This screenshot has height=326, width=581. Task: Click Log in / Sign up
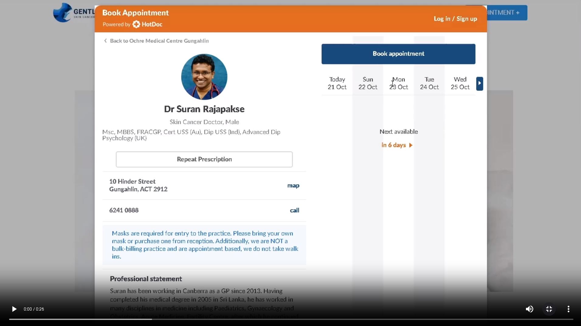[455, 19]
